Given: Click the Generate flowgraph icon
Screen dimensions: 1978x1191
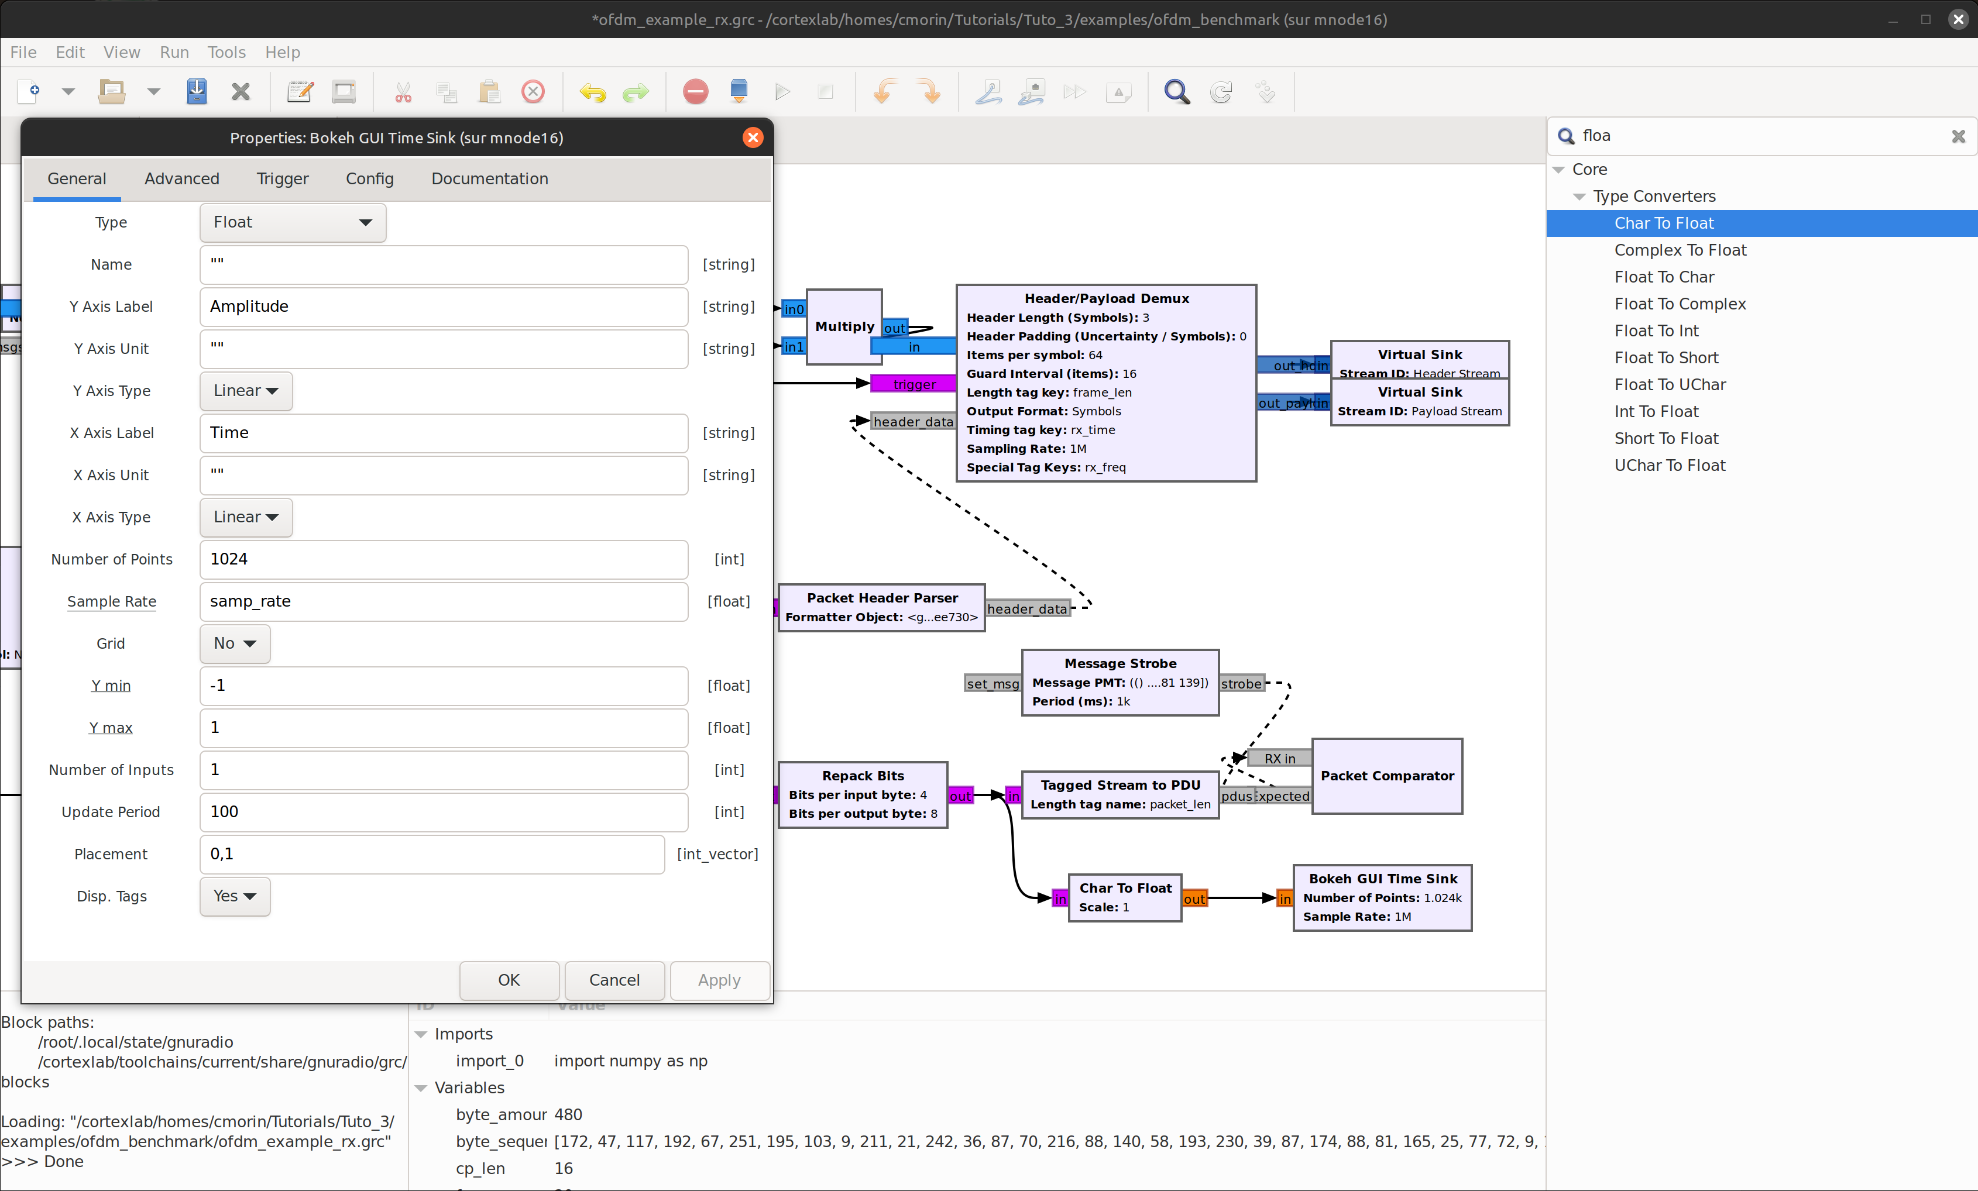Looking at the screenshot, I should [739, 91].
